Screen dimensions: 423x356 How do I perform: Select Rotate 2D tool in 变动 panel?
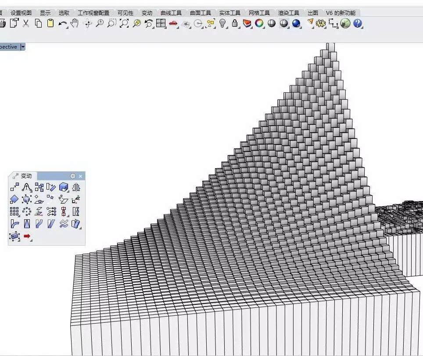pyautogui.click(x=51, y=187)
